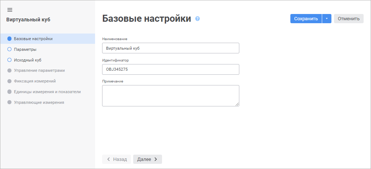Click the Управление параметрами step dot

pos(10,70)
